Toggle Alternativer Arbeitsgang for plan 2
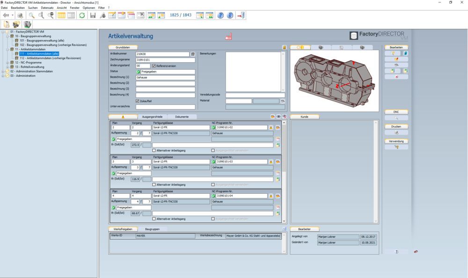The height and width of the screenshot is (278, 468). coord(154,151)
